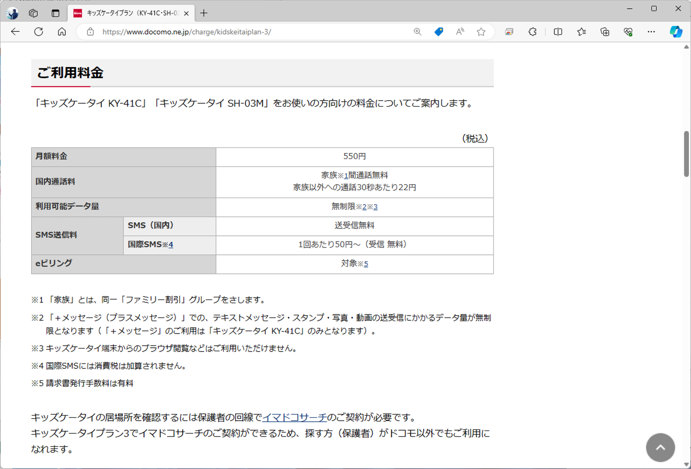Open Browser essentials heart icon
The image size is (691, 469).
tap(628, 32)
